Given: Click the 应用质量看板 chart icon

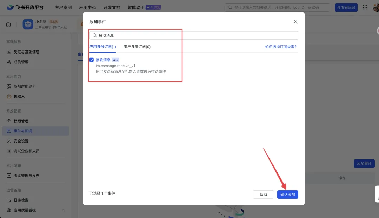Looking at the screenshot, I should (9, 210).
